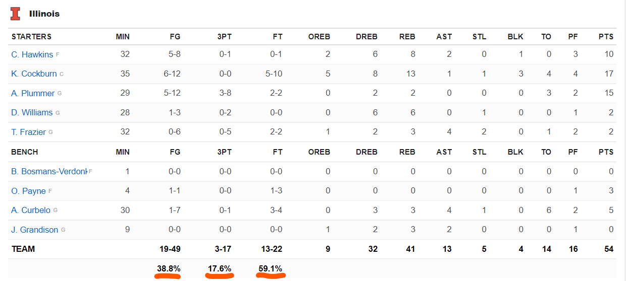Open the Illinois team page link
626x281 pixels.
(44, 14)
